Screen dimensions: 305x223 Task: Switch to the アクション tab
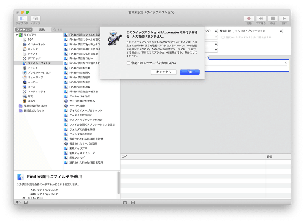(24, 30)
